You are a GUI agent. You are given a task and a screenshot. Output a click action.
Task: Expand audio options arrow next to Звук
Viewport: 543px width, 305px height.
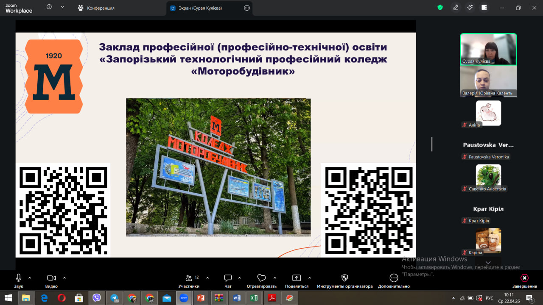coord(30,278)
